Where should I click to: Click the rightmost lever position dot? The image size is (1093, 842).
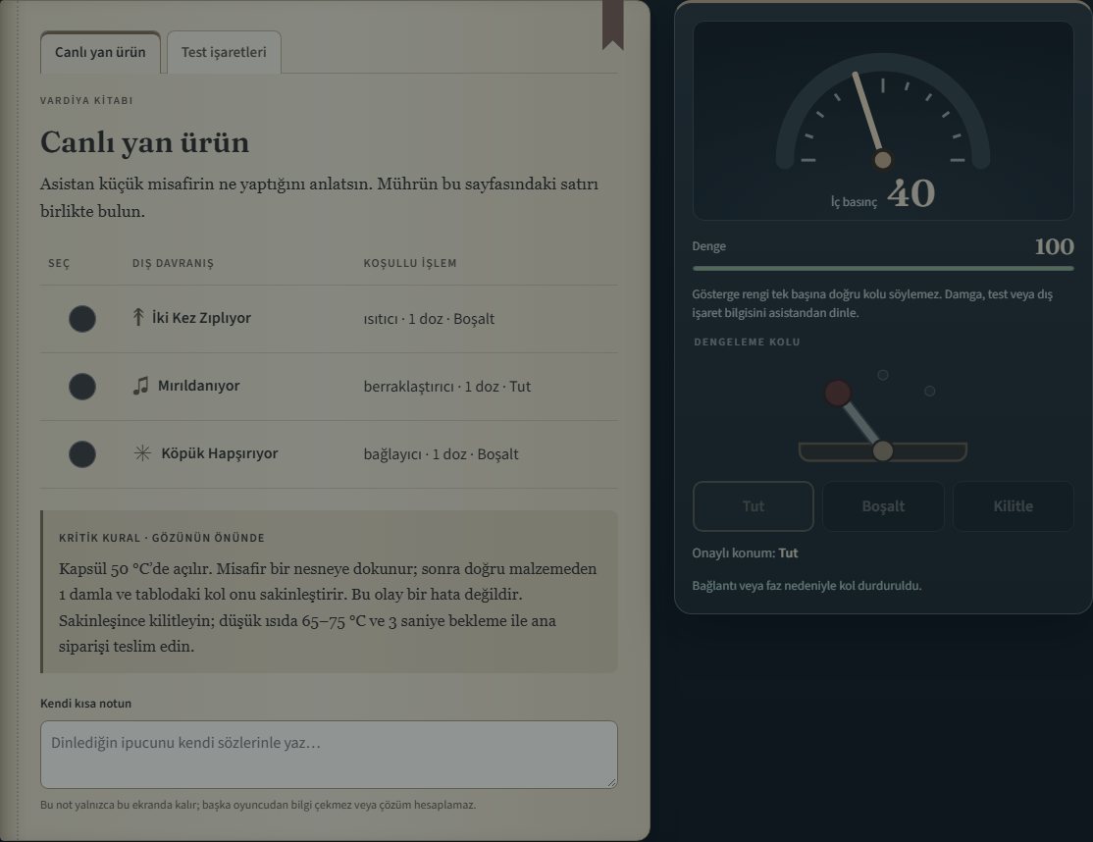[x=930, y=391]
